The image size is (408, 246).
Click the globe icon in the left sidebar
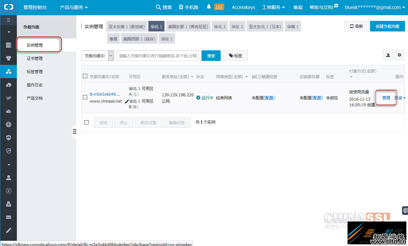coord(8,125)
